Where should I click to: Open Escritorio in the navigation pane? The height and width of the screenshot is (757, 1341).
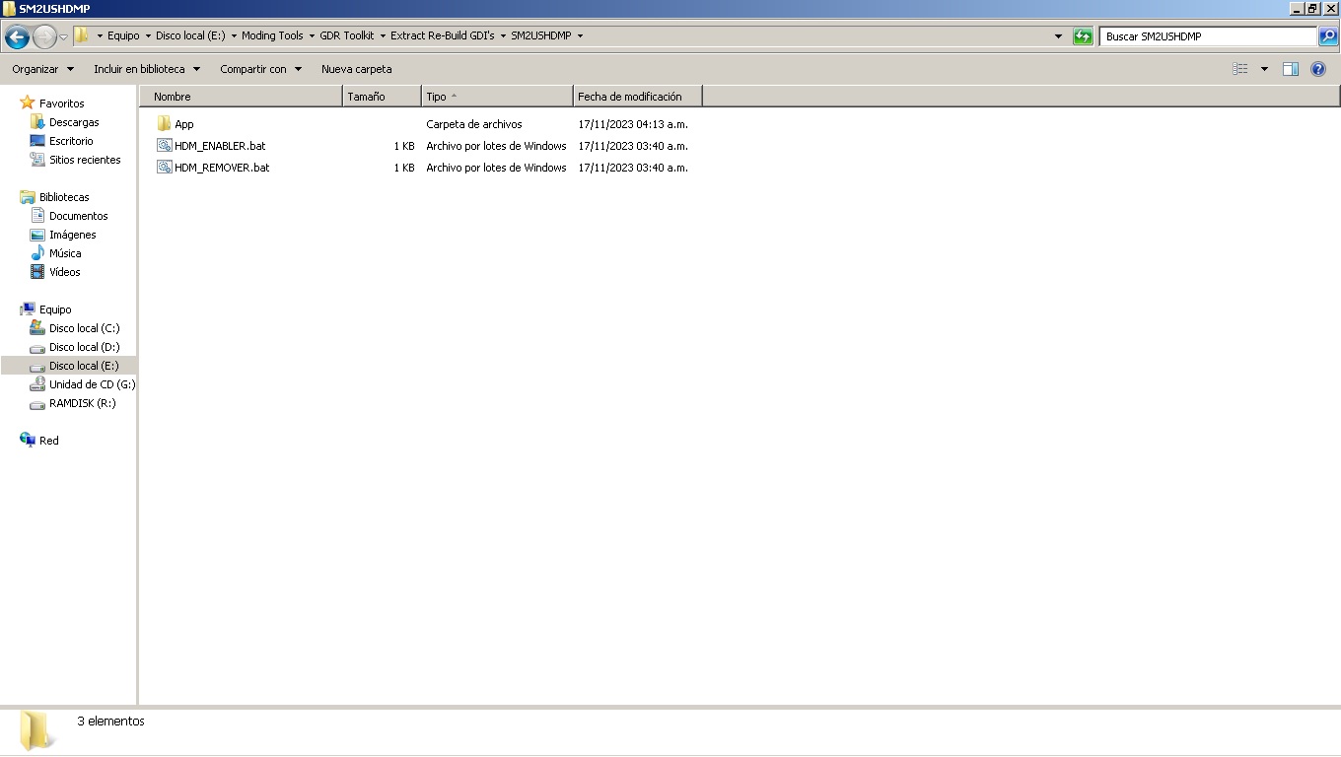71,141
